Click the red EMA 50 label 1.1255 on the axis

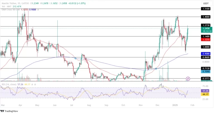[206, 40]
